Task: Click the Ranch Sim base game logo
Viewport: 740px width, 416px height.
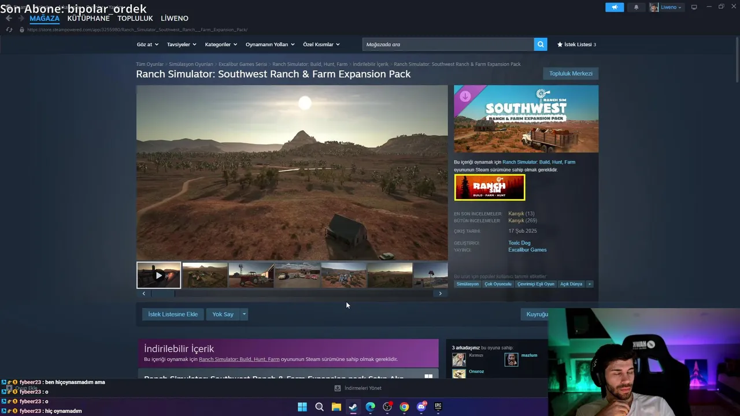Action: pos(490,187)
